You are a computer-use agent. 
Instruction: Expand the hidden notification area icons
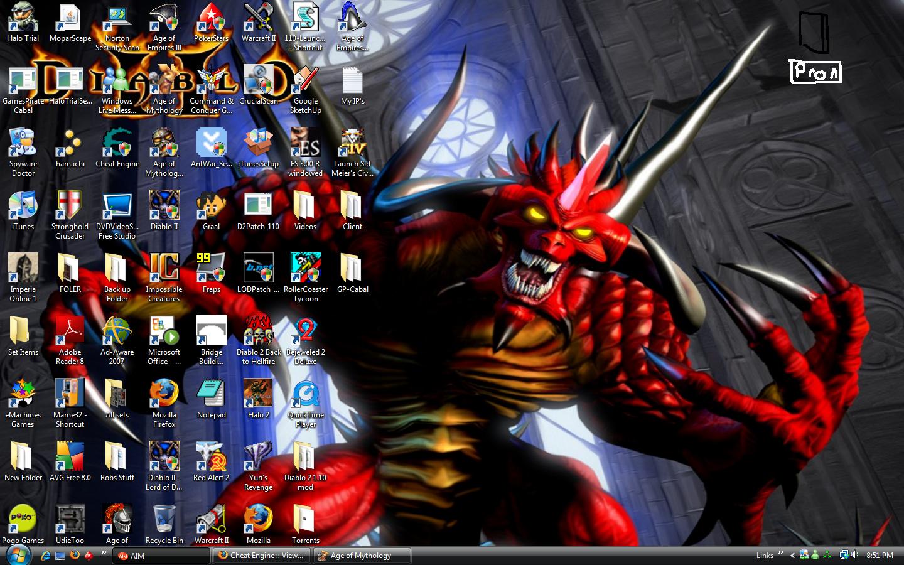(792, 556)
